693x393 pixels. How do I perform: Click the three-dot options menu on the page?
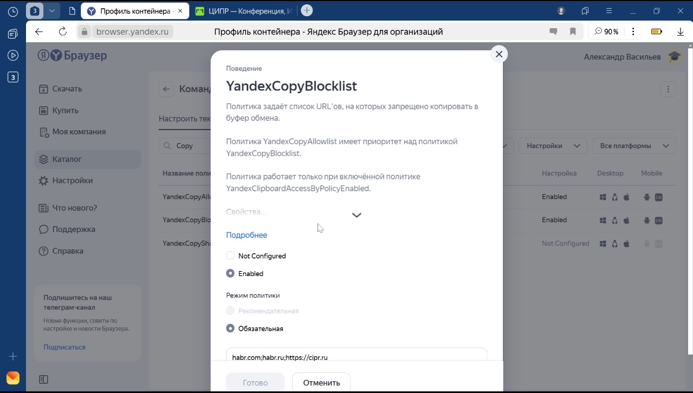coord(668,89)
